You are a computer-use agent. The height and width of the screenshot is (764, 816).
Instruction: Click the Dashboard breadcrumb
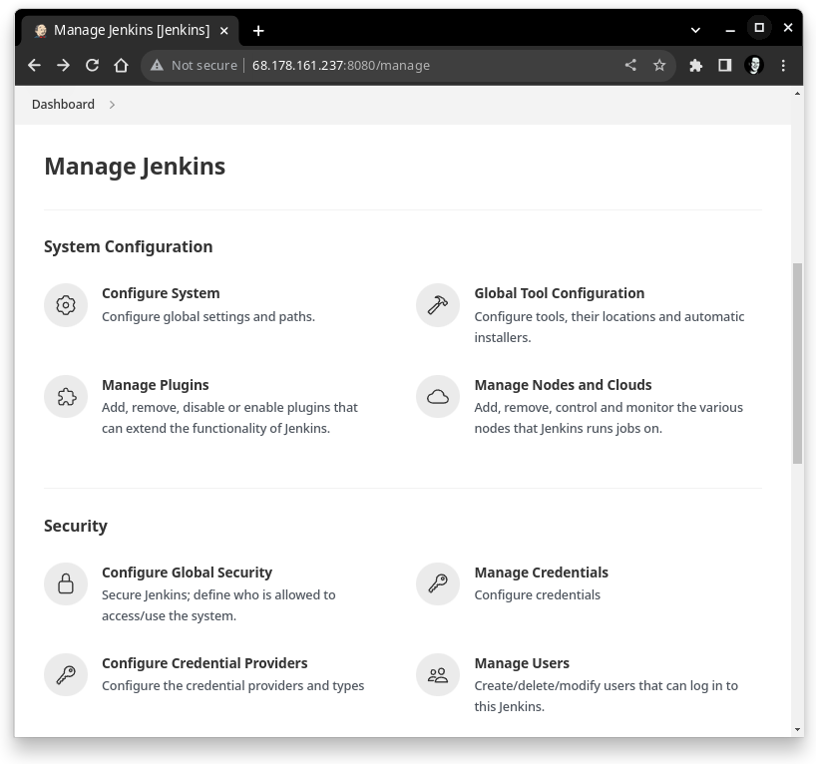pos(63,105)
